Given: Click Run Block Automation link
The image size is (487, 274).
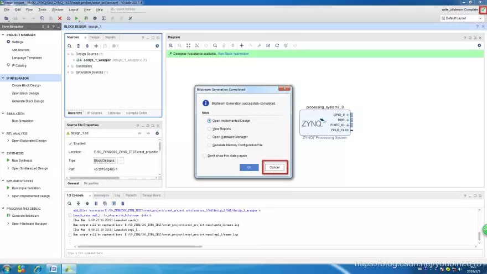Looking at the screenshot, I should [x=233, y=54].
